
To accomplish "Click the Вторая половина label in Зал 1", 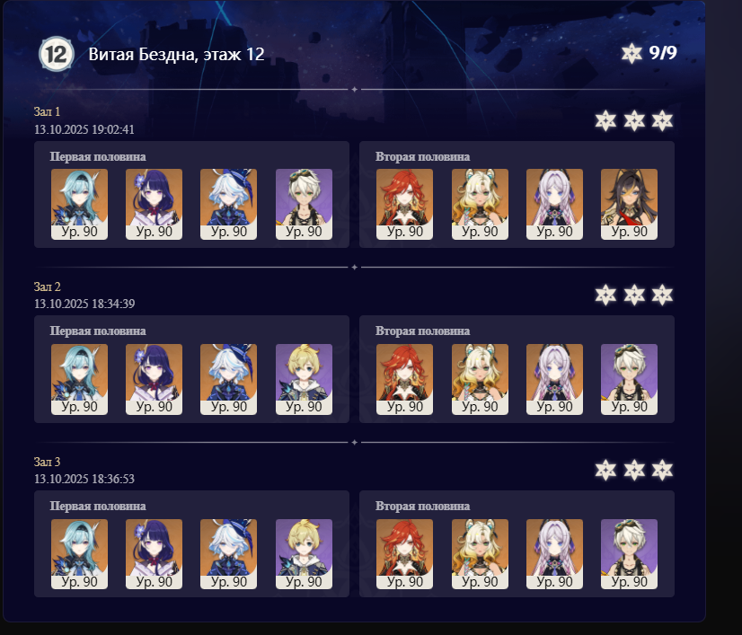I will point(422,156).
